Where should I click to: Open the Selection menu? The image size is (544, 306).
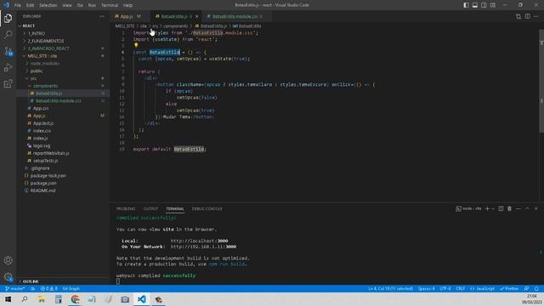pyautogui.click(x=48, y=5)
